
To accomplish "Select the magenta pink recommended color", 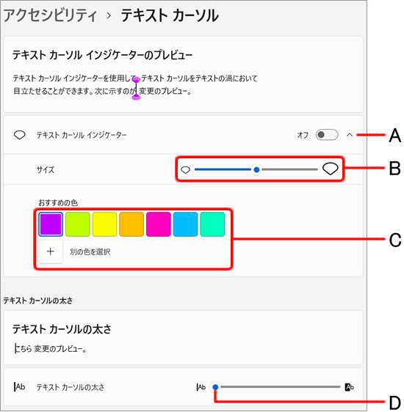I will point(159,224).
